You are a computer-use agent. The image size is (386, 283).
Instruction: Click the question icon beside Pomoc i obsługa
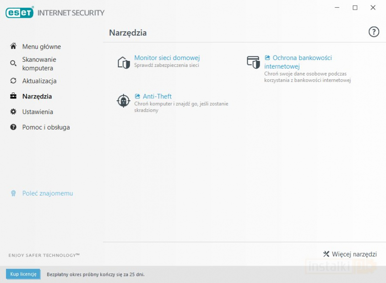pyautogui.click(x=13, y=127)
